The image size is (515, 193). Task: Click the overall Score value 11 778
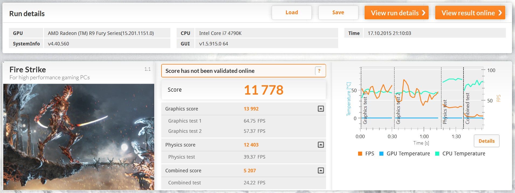coord(263,90)
